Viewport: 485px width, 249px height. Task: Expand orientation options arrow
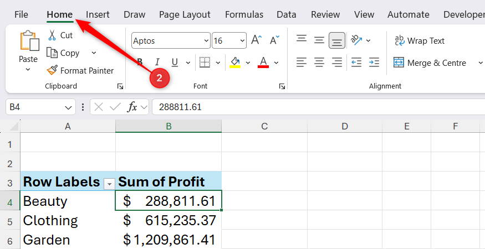tap(368, 40)
